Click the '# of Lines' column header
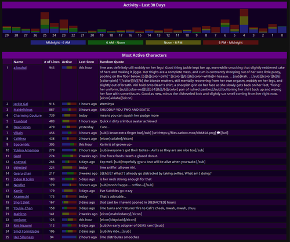The image size is (290, 242). click(52, 62)
